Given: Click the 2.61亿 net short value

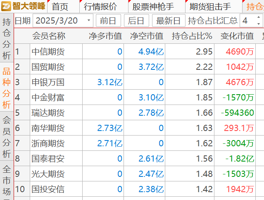Looking at the screenshot, I should (151, 159).
